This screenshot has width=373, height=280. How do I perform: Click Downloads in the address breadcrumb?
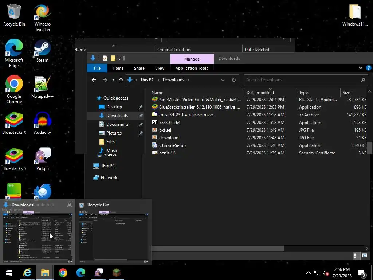pyautogui.click(x=173, y=80)
